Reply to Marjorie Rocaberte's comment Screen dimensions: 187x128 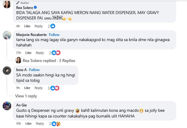coord(40,53)
